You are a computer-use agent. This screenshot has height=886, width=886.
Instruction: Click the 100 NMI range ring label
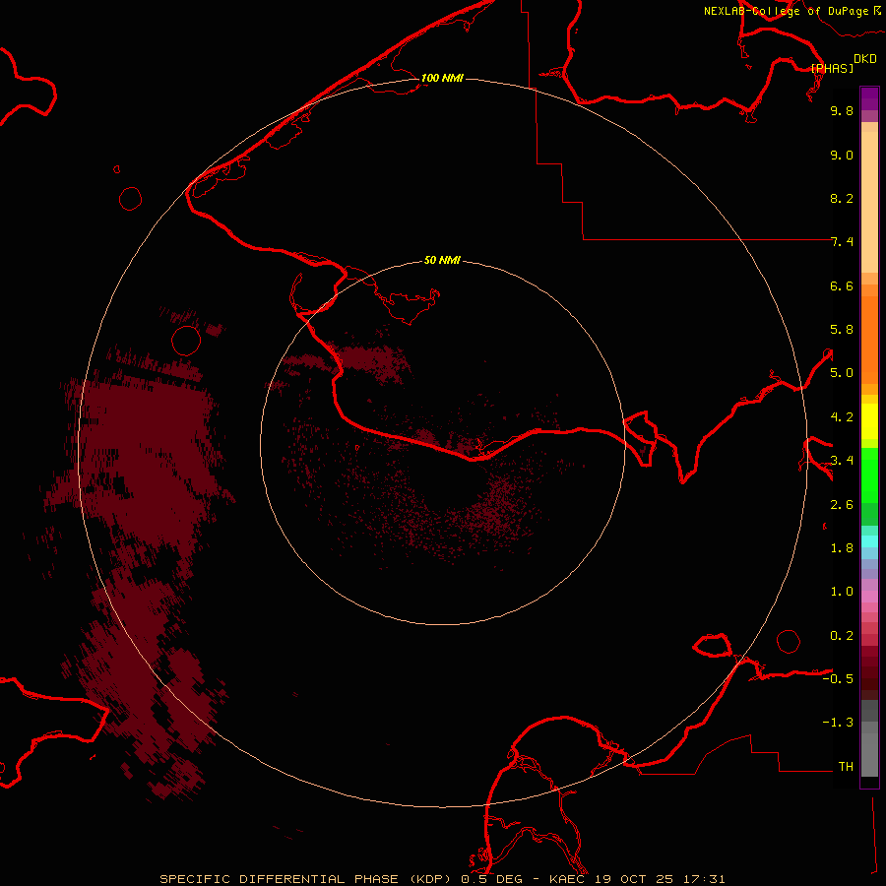[x=442, y=78]
